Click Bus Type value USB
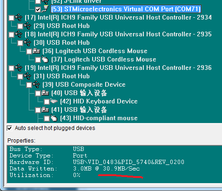This screenshot has width=222, height=191. [79, 149]
